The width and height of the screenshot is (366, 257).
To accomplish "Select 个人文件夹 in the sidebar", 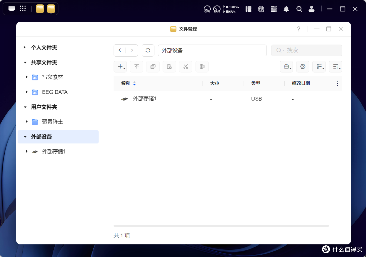I will tap(44, 48).
